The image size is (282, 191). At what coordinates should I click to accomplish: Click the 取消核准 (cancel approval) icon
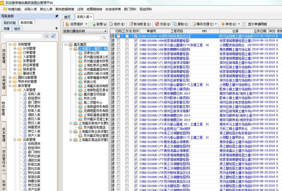(x=131, y=24)
